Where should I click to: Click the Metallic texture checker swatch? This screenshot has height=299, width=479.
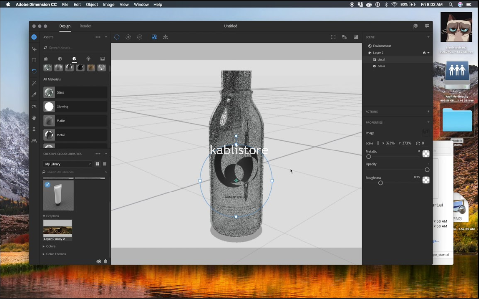426,154
